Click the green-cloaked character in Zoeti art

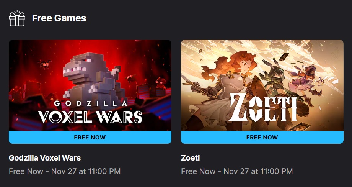[275, 83]
